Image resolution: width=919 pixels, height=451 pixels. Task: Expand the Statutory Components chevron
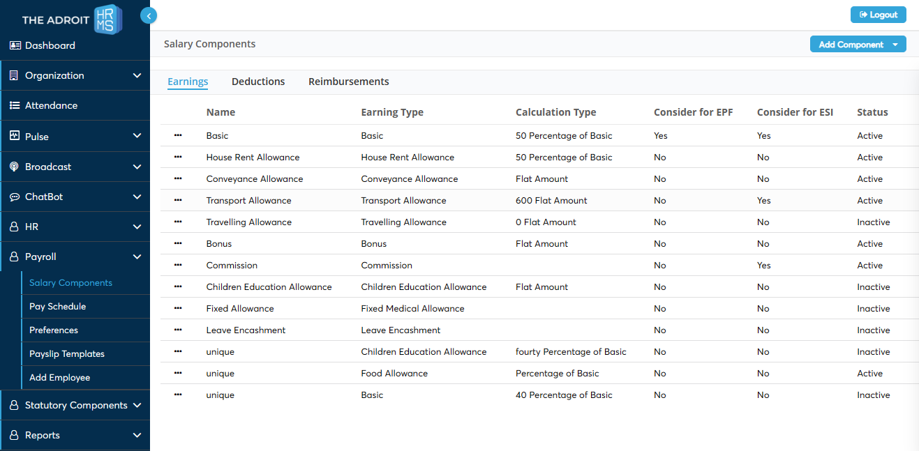[137, 405]
